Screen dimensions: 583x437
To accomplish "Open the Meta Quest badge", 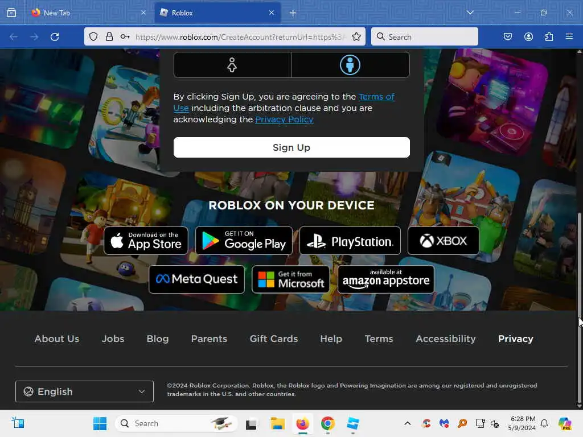I will click(196, 279).
